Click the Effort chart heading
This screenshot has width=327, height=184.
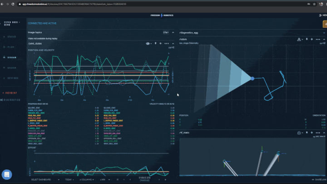32,148
